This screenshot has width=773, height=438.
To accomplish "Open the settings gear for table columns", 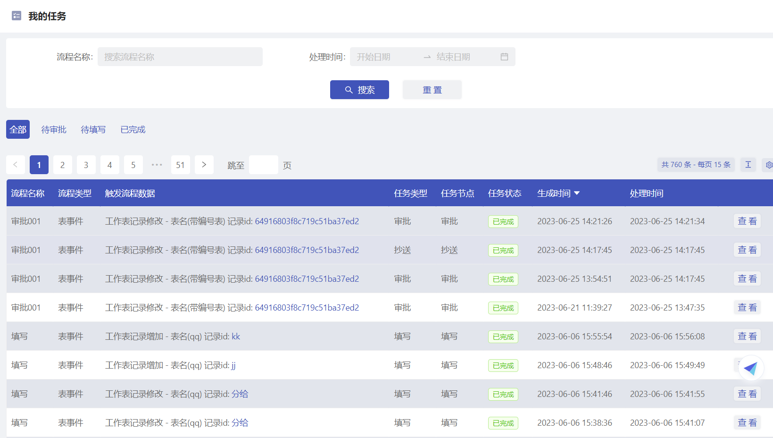I will click(x=769, y=165).
